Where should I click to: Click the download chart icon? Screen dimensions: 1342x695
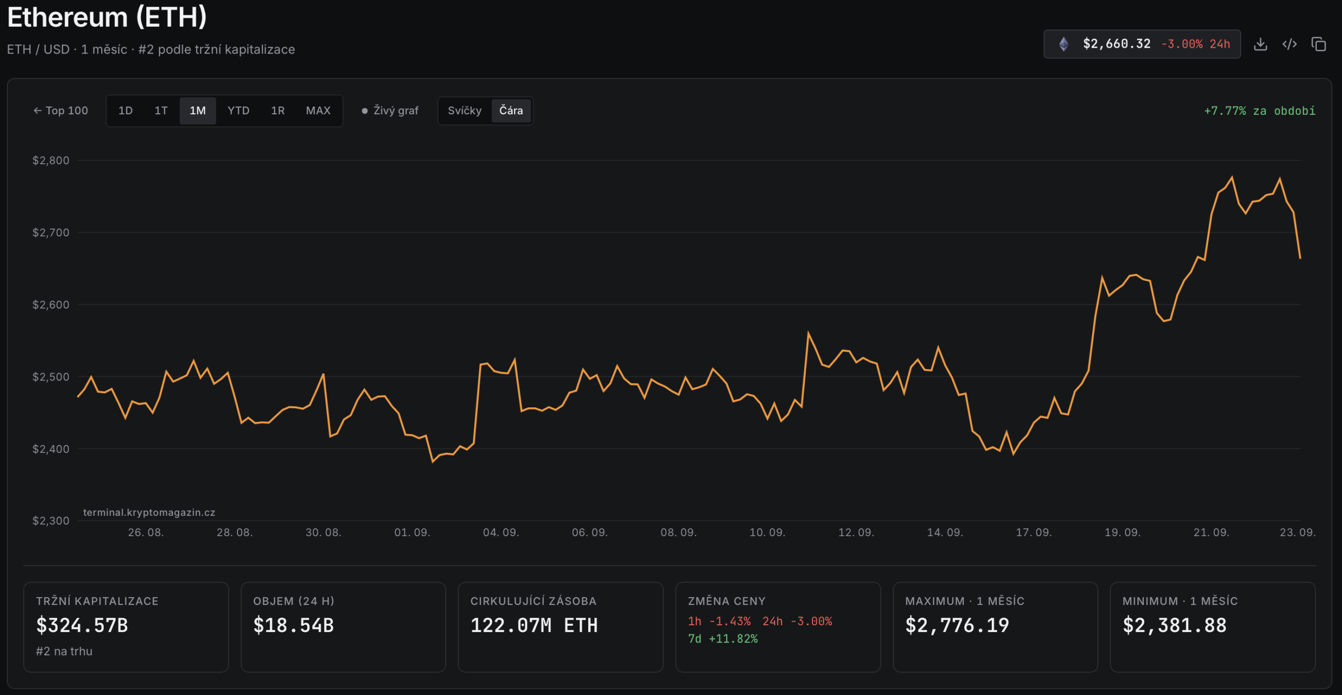click(x=1260, y=44)
